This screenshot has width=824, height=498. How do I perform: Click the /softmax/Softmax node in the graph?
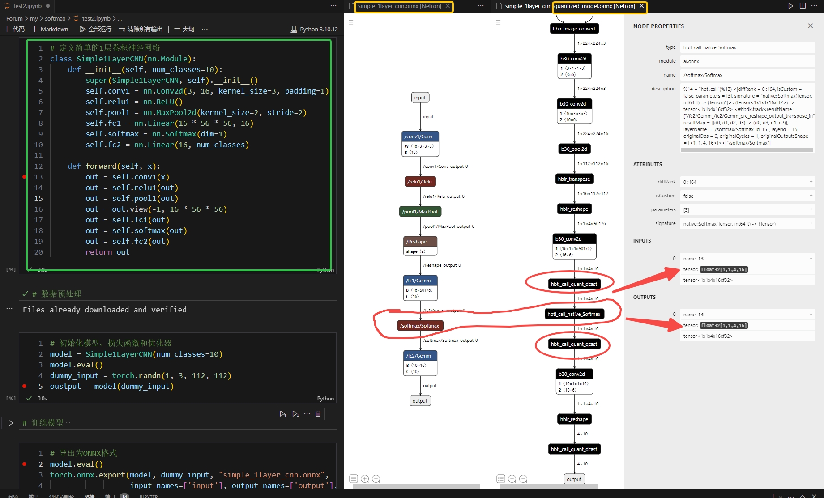419,326
